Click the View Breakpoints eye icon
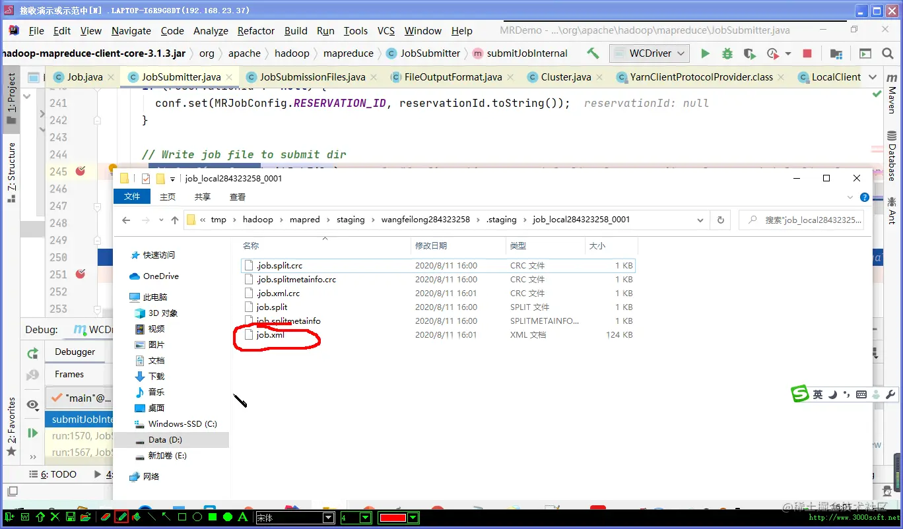903x529 pixels. tap(32, 404)
